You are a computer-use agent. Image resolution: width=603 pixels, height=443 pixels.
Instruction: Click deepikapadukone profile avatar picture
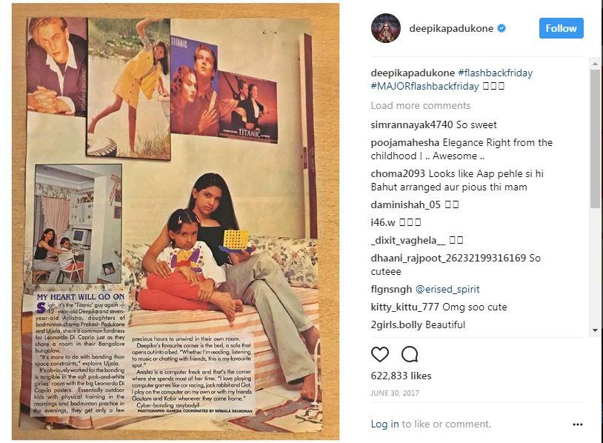[386, 28]
